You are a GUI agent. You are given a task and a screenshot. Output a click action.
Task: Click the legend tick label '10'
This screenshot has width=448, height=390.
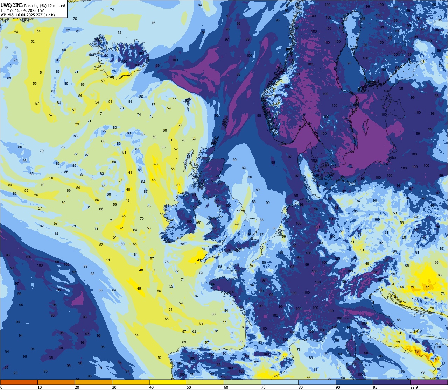coord(40,387)
